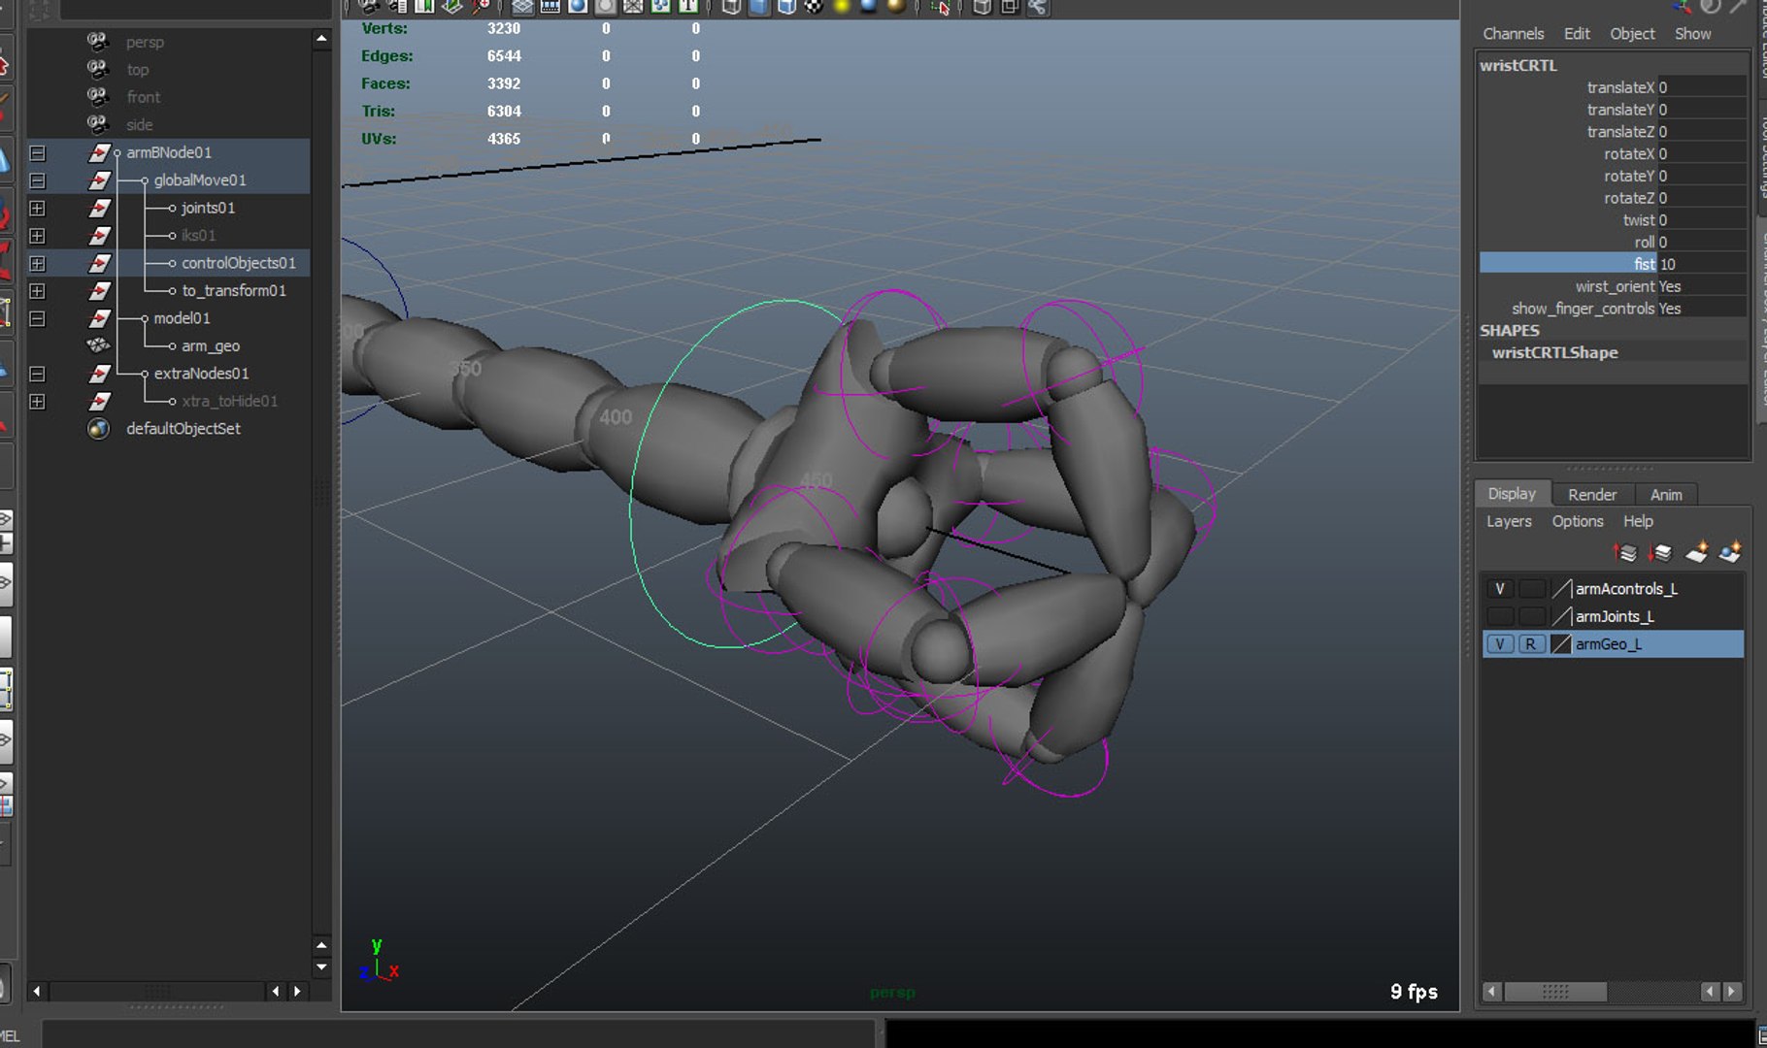
Task: Click the grid toggle icon in viewport toolbar
Action: click(523, 7)
